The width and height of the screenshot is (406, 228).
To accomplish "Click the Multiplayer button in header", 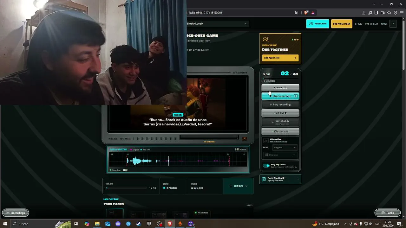I will [318, 24].
